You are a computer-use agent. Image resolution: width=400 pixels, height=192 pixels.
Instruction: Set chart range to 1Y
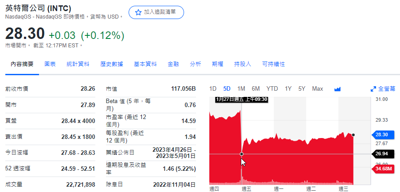coord(288,89)
